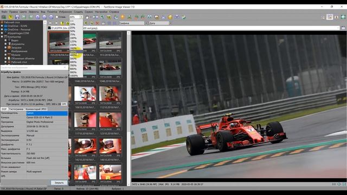Click the thumbnail panel vertical scrollbar
Screen dimensions: 347x195
(128, 108)
